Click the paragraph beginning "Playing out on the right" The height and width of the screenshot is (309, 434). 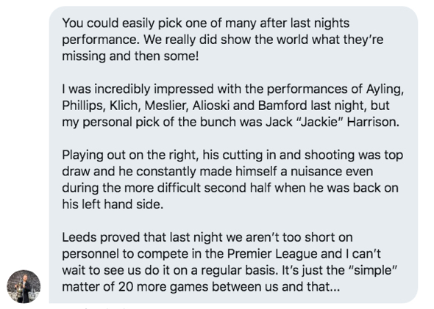[x=232, y=180]
